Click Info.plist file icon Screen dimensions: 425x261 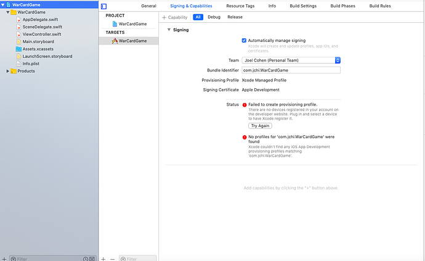18,64
